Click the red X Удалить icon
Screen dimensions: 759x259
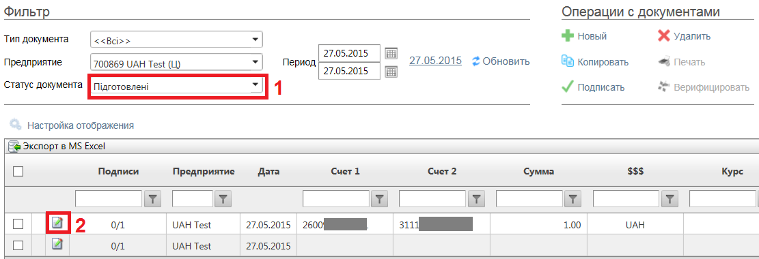(x=663, y=36)
